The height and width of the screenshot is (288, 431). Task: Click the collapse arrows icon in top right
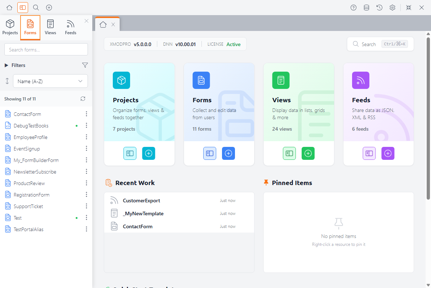pyautogui.click(x=408, y=8)
